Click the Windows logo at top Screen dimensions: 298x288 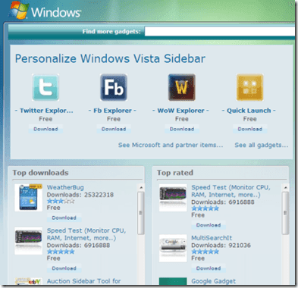[44, 11]
